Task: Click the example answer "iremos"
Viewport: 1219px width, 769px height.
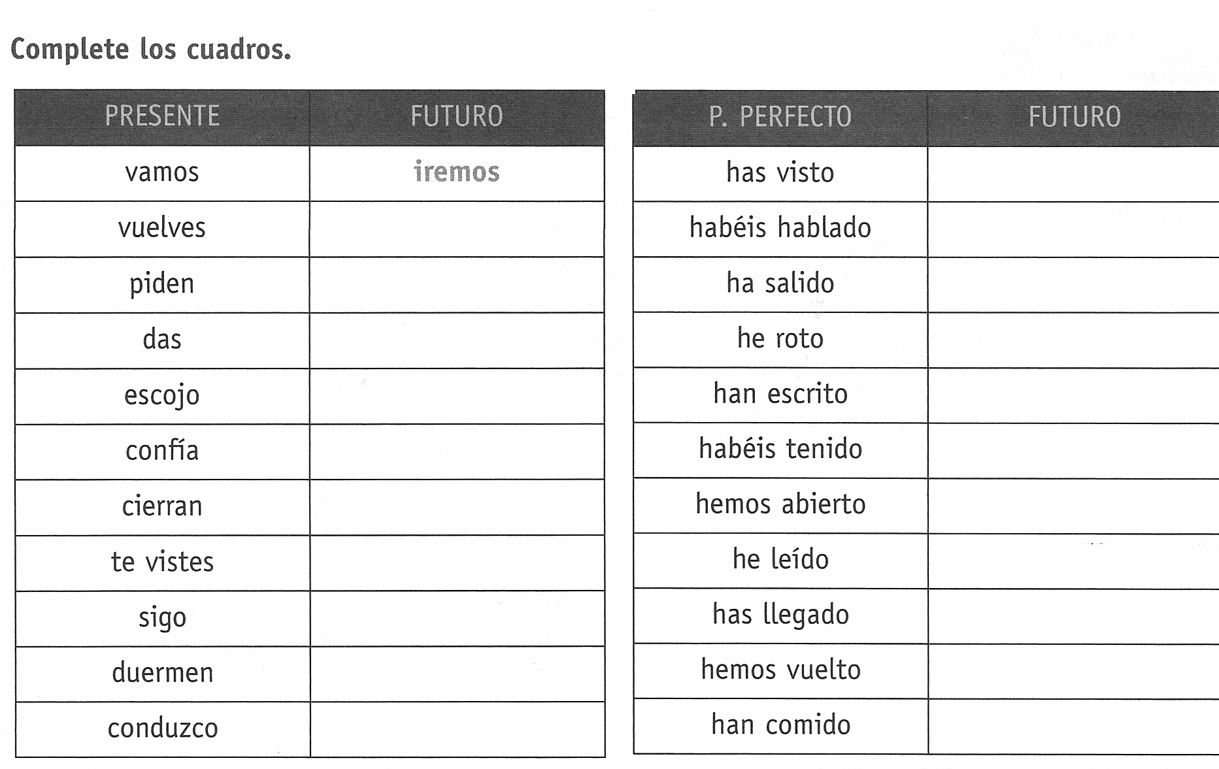Action: point(457,172)
